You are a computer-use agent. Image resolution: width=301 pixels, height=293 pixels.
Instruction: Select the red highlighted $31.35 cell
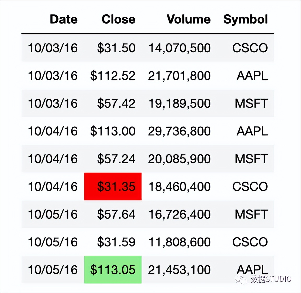(x=113, y=187)
